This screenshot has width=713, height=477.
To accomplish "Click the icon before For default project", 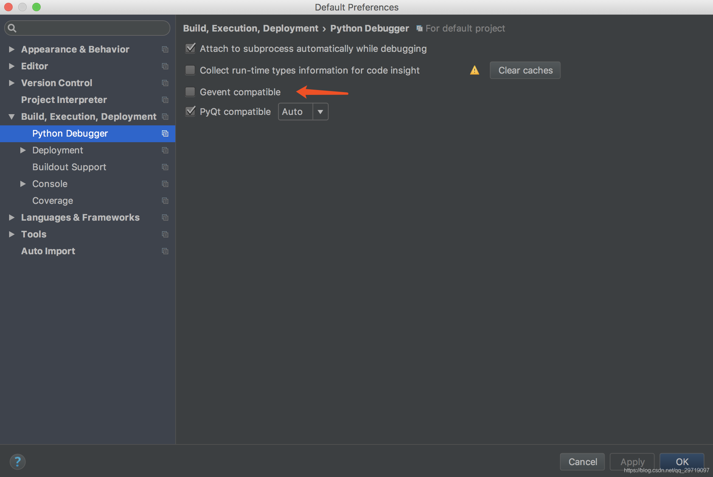I will 419,28.
